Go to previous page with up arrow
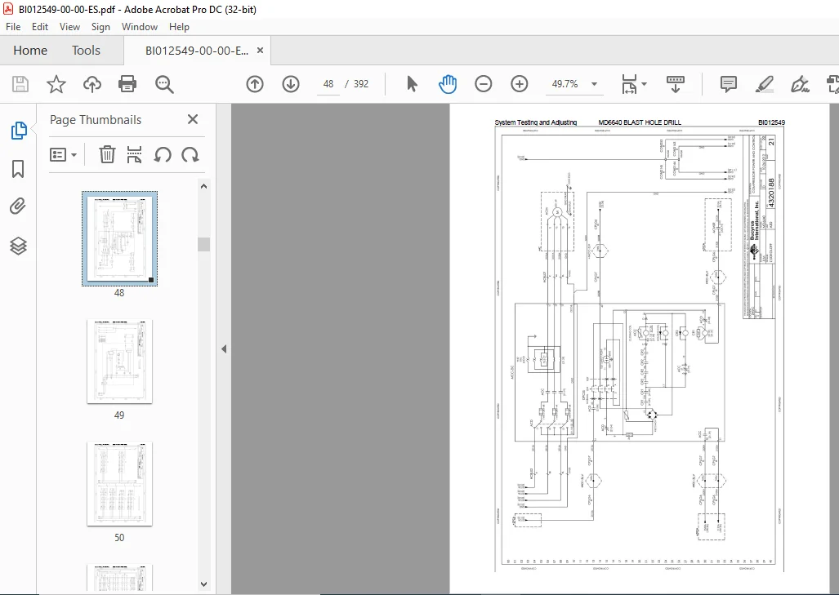839x595 pixels. tap(255, 84)
